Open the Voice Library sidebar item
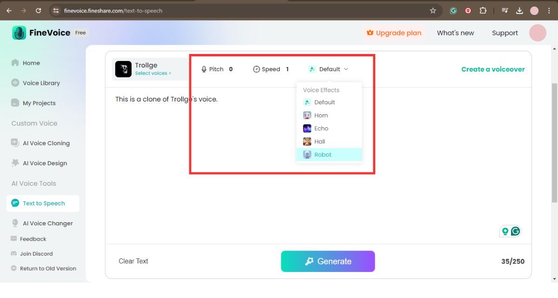 41,83
